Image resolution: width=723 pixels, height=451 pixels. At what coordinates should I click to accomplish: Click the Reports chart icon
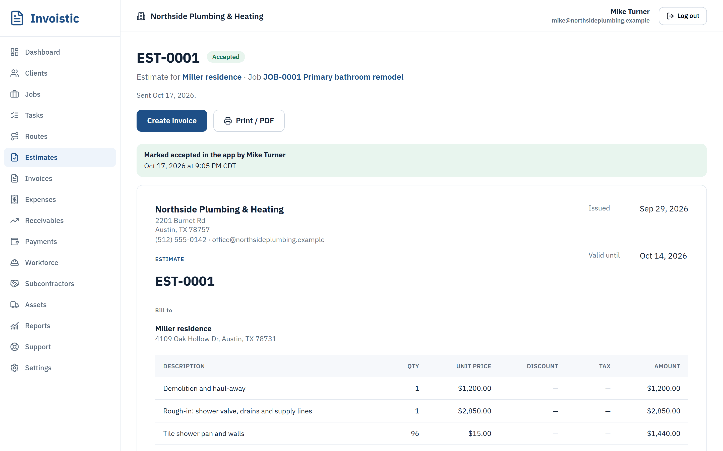(x=15, y=326)
